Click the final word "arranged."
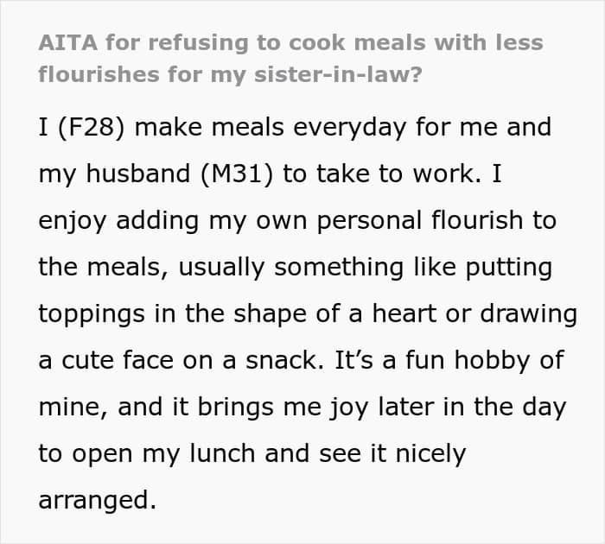 (98, 501)
